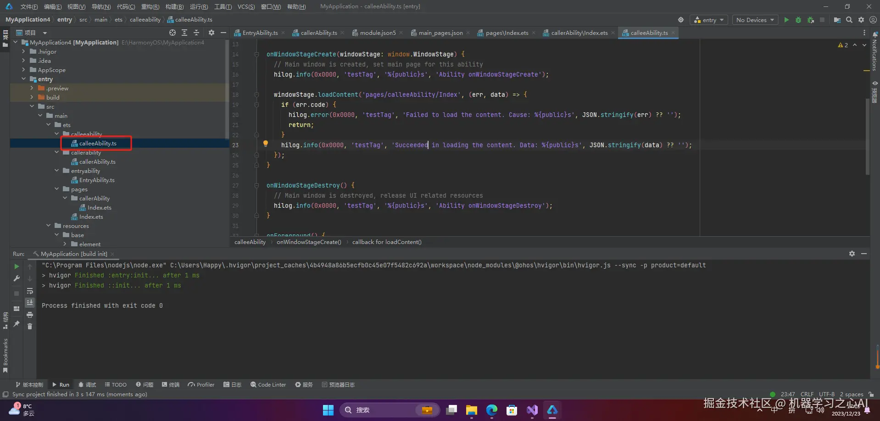This screenshot has height=421, width=880.
Task: Open the Code Linter tool window
Action: click(268, 385)
